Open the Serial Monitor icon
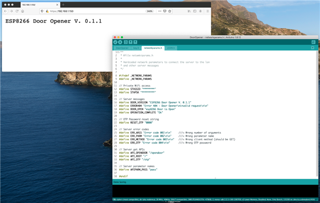 pos(313,42)
